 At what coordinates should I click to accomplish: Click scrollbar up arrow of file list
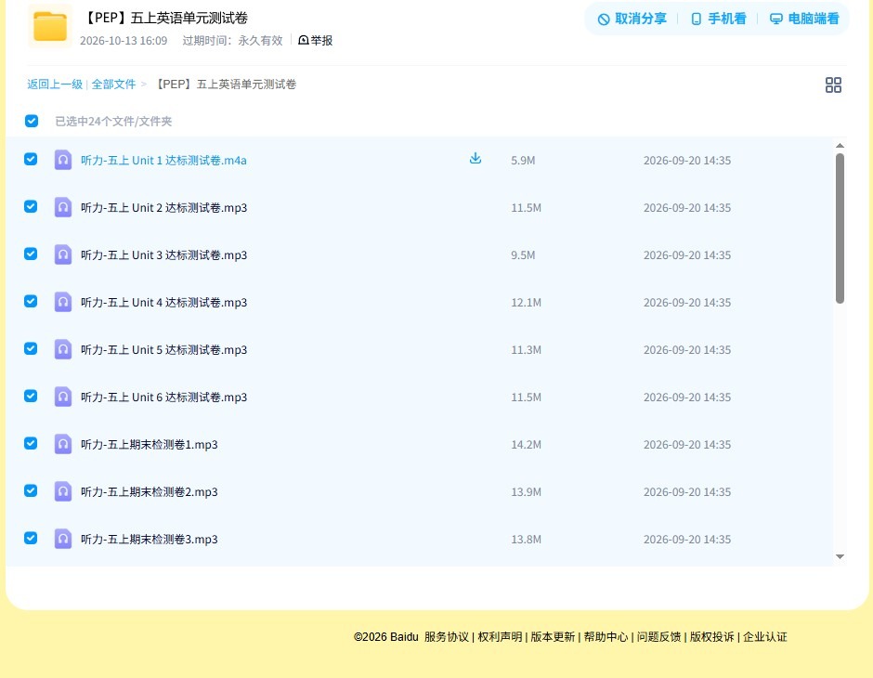840,145
